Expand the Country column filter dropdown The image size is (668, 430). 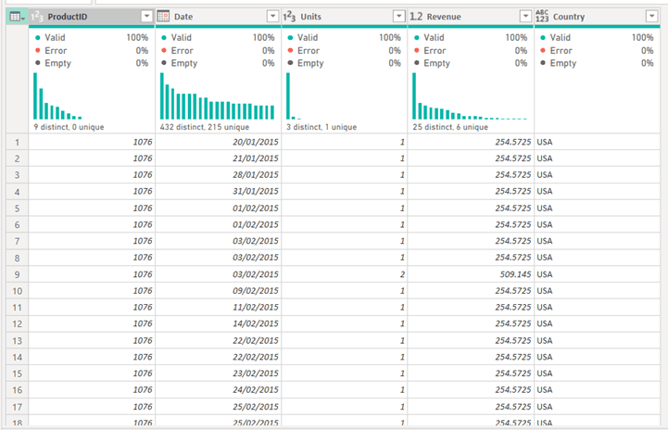pos(651,17)
